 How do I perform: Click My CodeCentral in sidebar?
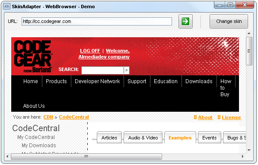[36, 137]
